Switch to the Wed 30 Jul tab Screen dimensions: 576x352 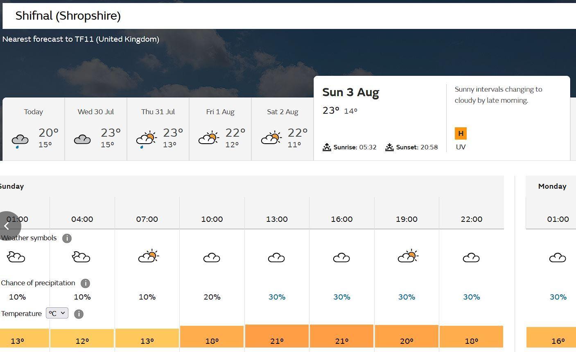pyautogui.click(x=96, y=129)
